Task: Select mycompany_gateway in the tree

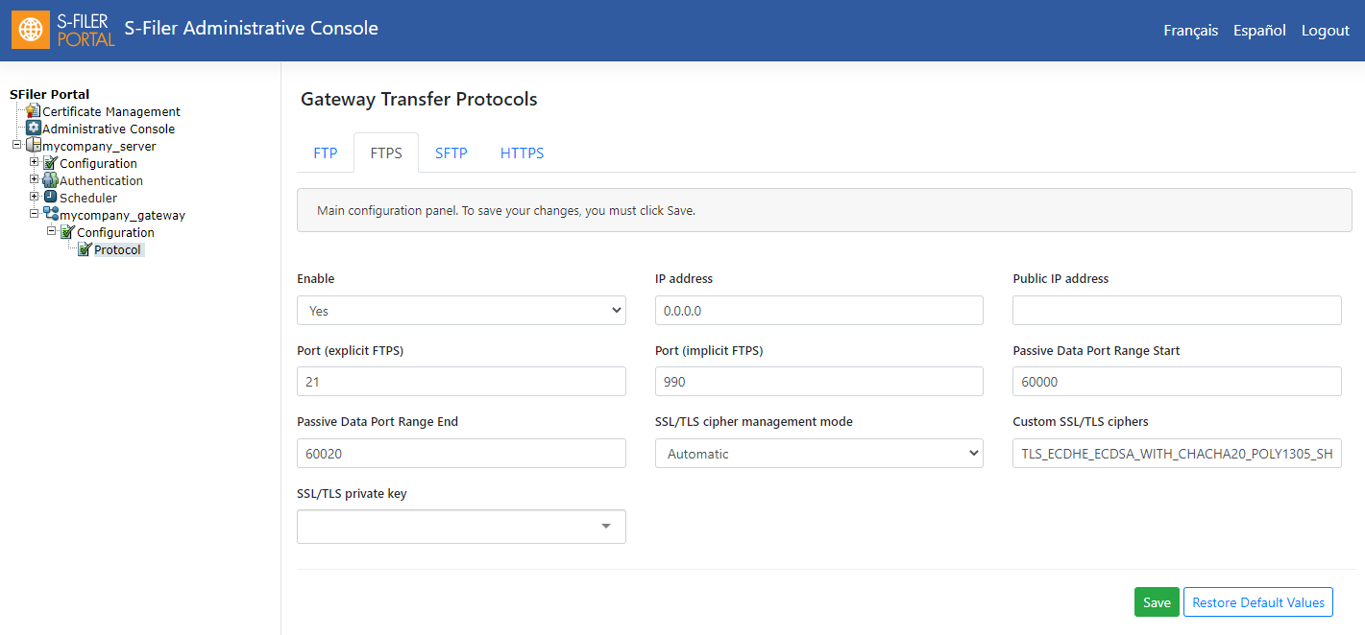Action: 123,216
